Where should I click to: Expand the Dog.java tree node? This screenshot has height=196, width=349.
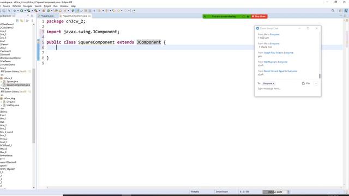point(1,102)
